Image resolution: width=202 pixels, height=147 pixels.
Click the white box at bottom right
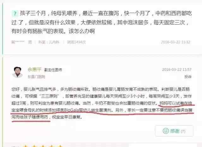coord(163,145)
